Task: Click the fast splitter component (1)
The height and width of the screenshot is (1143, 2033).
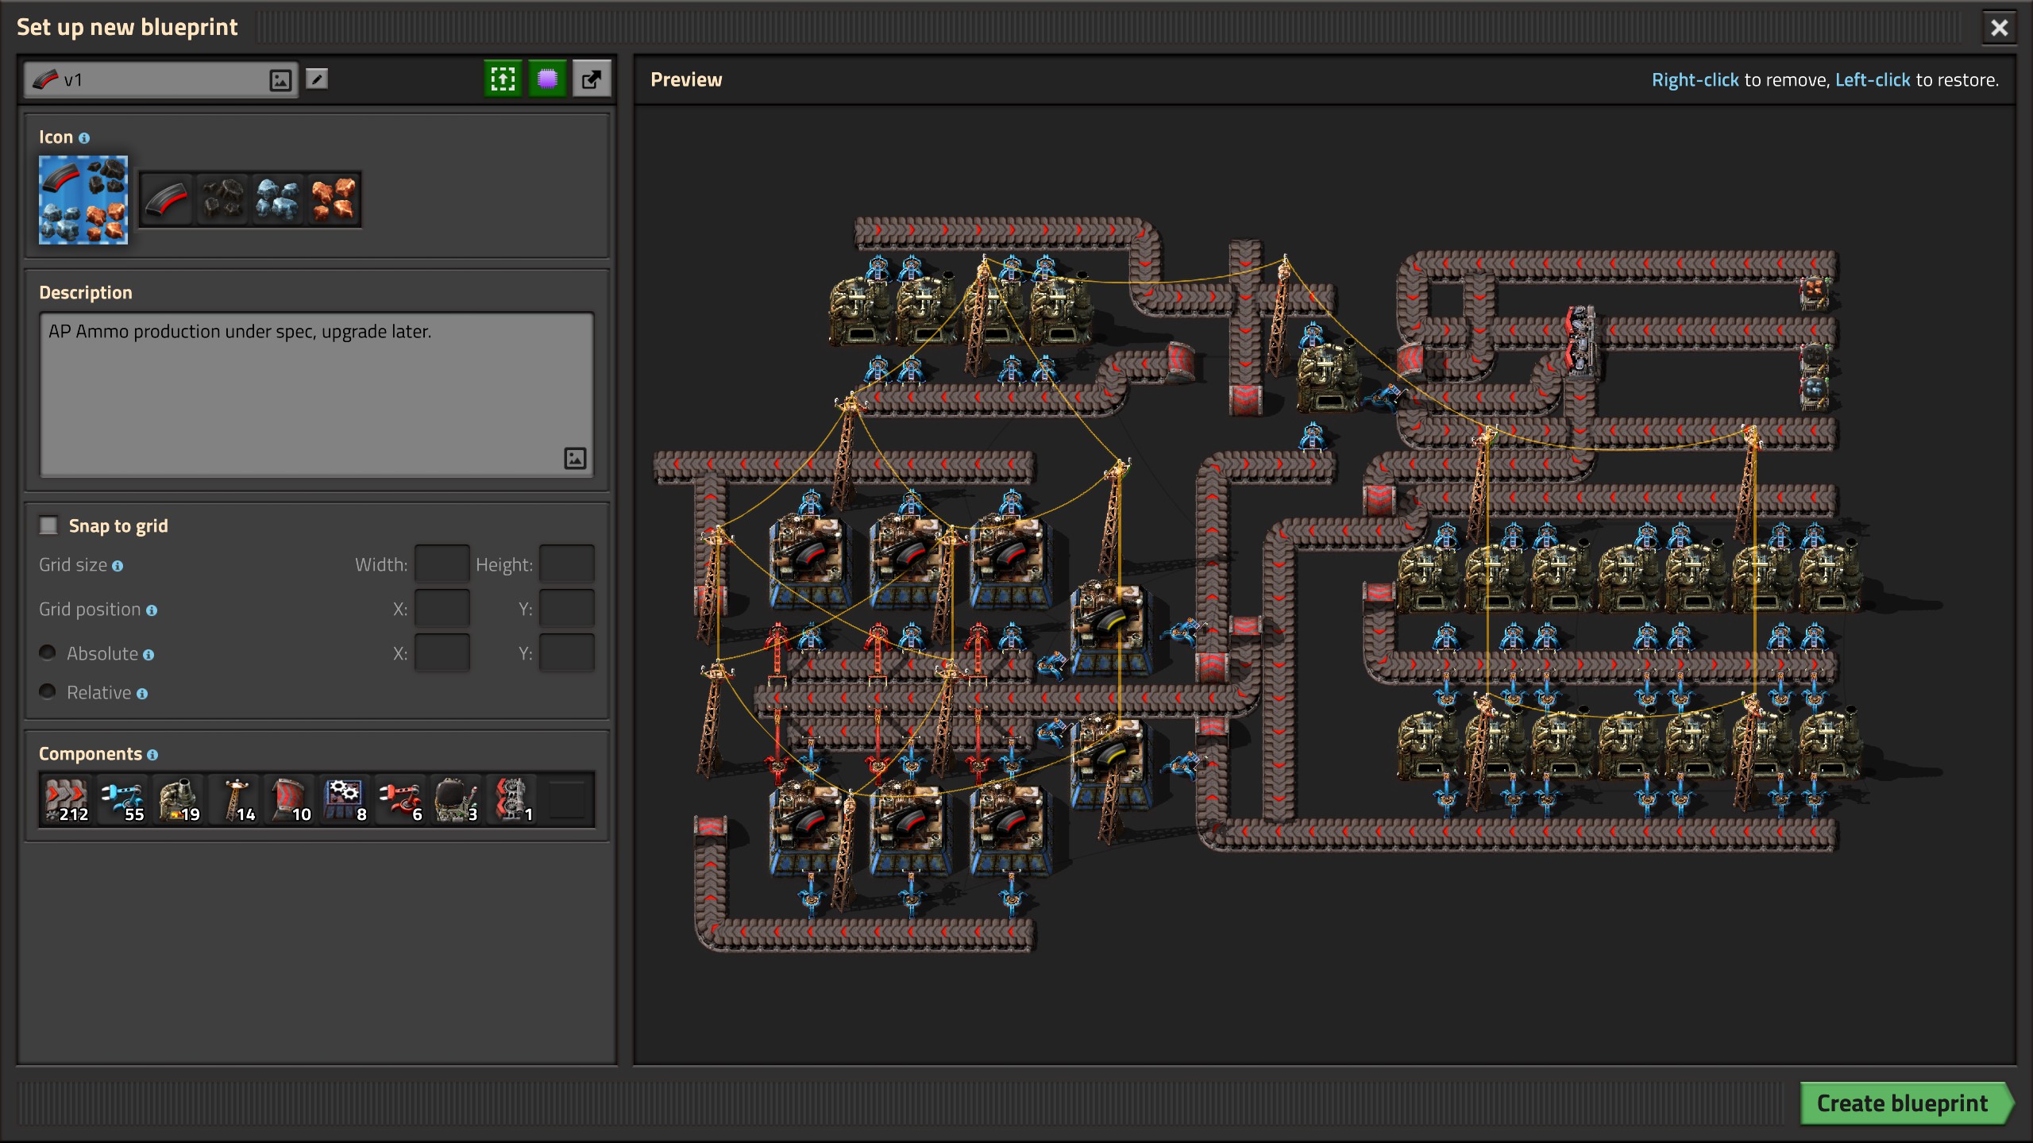Action: 511,800
